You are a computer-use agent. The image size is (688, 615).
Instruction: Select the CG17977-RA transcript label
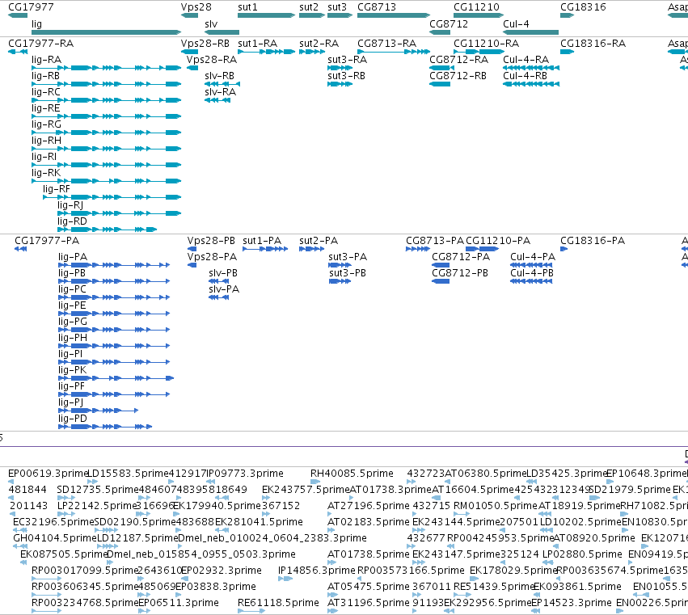coord(40,44)
